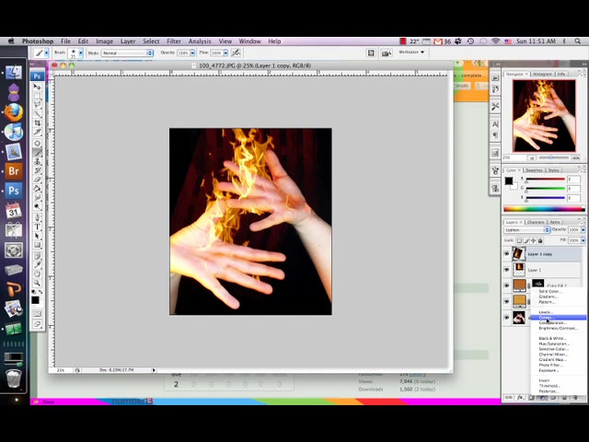Viewport: 589px width, 442px height.
Task: Enable the Airbrush option in options bar
Action: pos(236,52)
